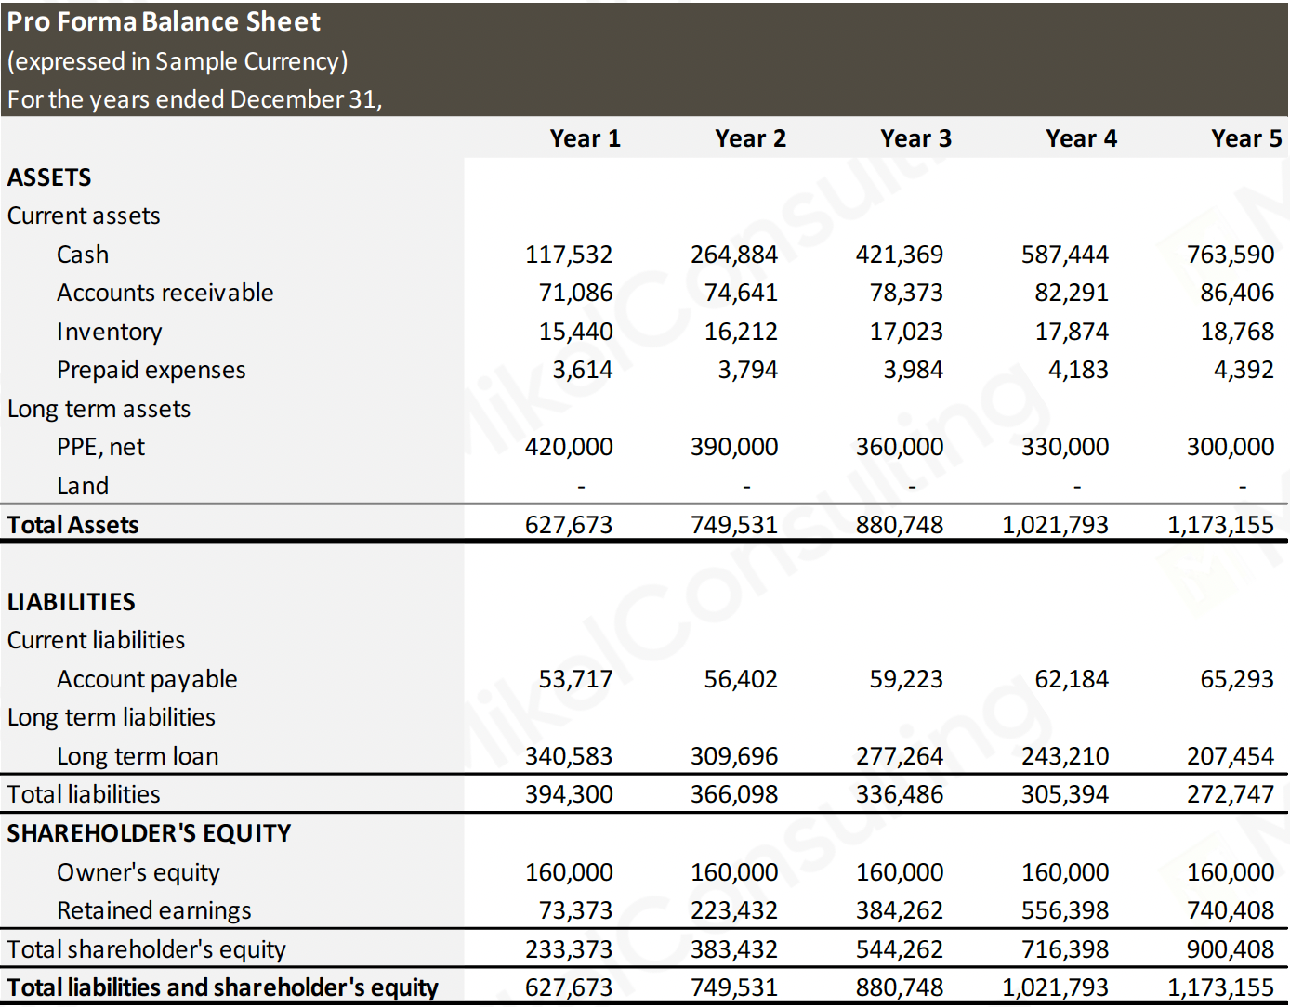Click the PPE, net row label
Image resolution: width=1290 pixels, height=1007 pixels.
tap(100, 448)
